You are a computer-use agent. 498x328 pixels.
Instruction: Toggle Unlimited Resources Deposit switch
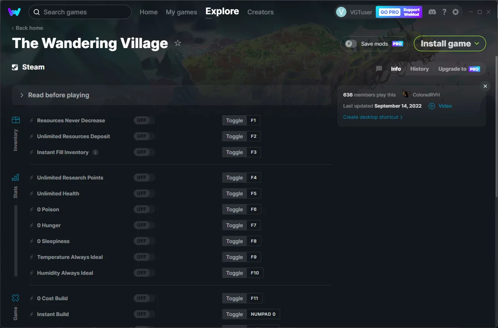coord(144,136)
